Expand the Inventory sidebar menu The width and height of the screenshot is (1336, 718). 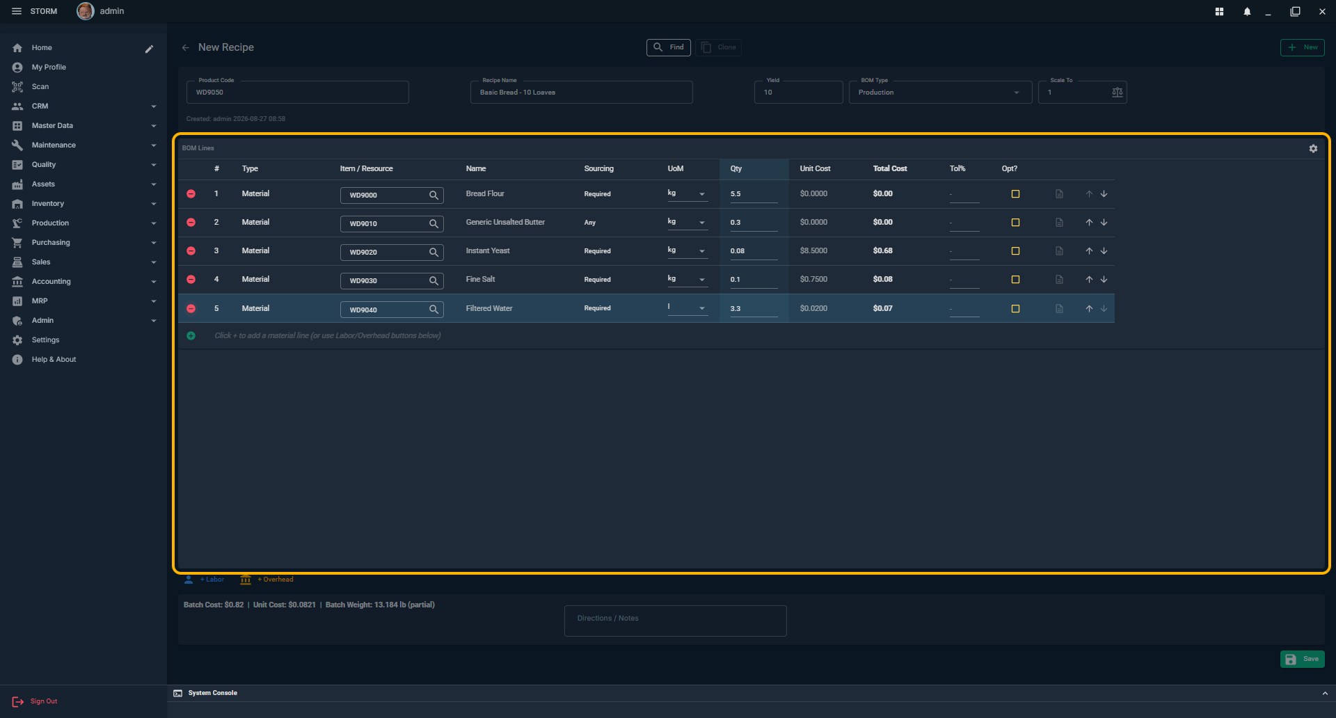coord(83,204)
